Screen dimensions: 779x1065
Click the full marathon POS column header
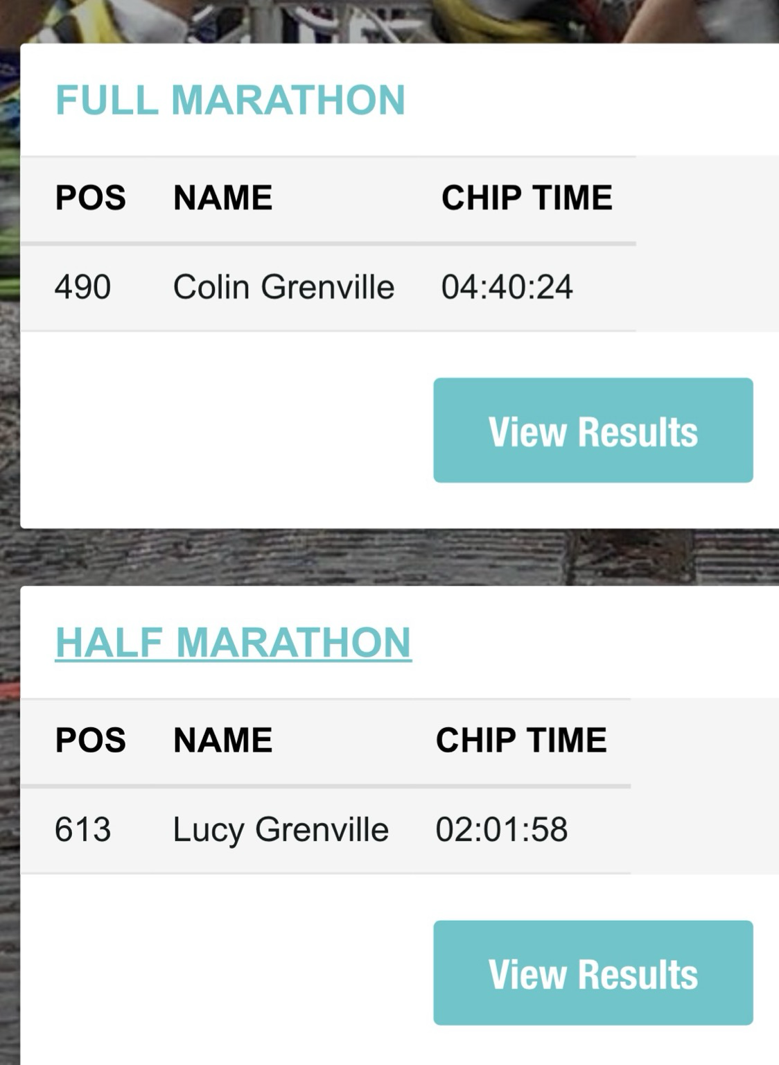tap(90, 198)
